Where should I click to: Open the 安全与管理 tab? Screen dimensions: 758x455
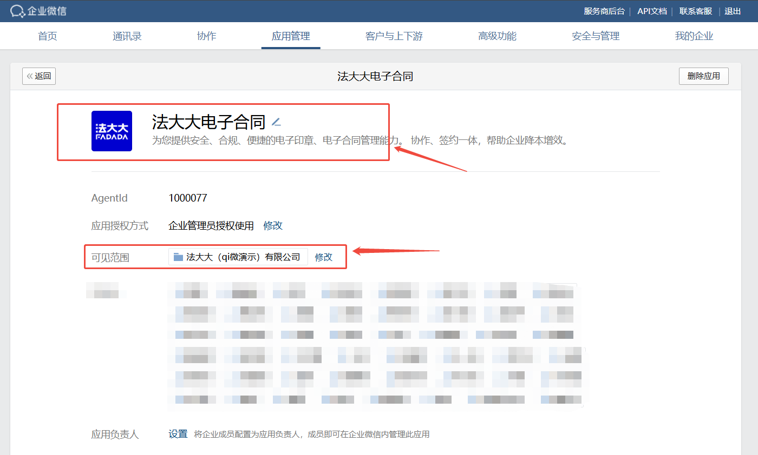[596, 36]
